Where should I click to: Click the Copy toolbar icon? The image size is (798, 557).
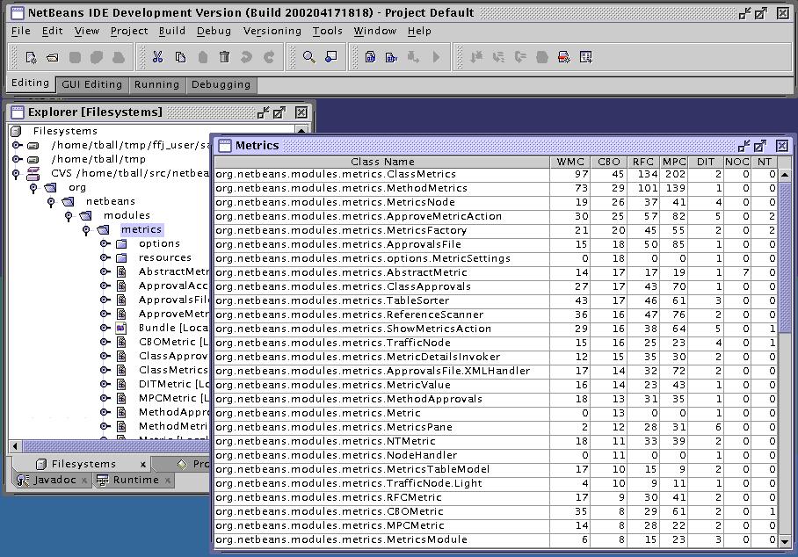(x=180, y=57)
